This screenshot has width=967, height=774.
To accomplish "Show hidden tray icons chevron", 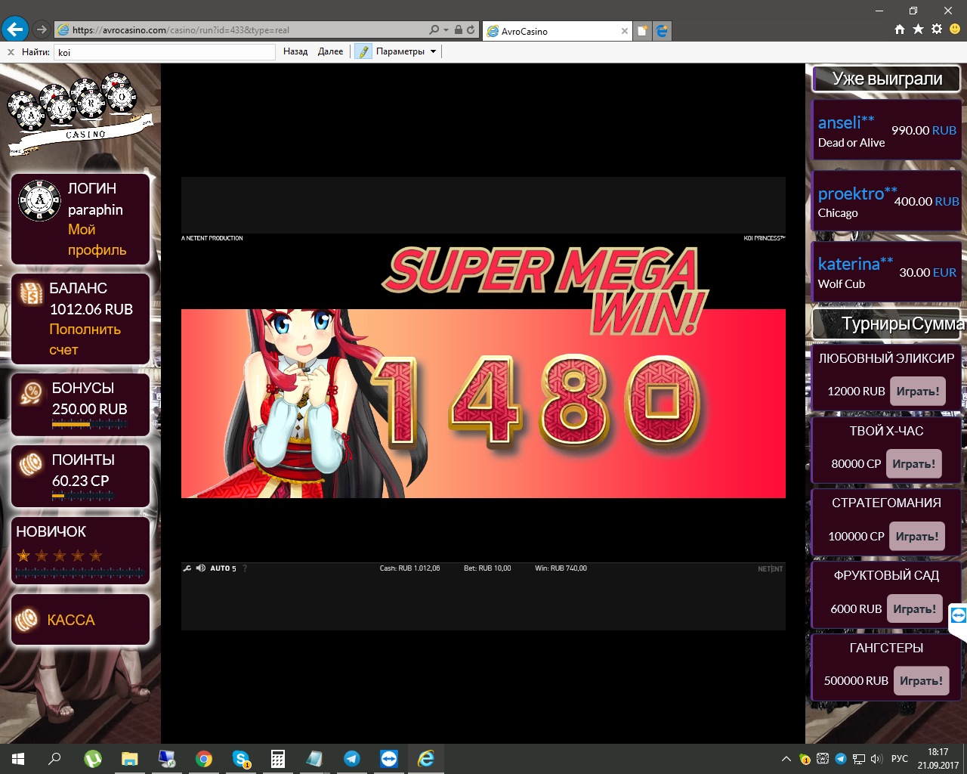I will [786, 759].
